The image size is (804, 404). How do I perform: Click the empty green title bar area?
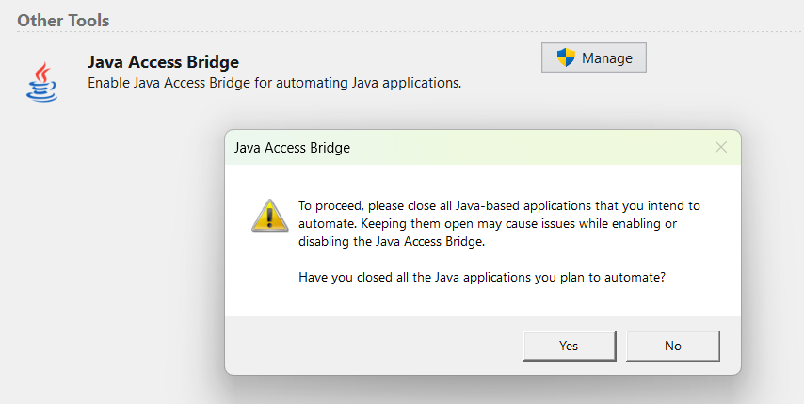coord(527,148)
